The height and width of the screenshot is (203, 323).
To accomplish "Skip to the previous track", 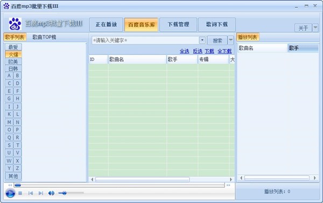I will pos(31,193).
